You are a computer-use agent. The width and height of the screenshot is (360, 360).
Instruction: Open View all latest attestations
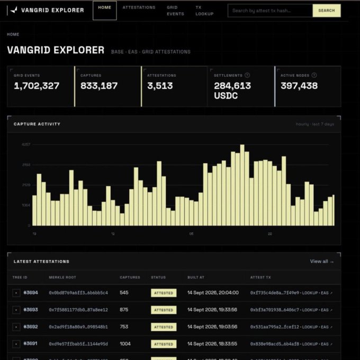[322, 262]
